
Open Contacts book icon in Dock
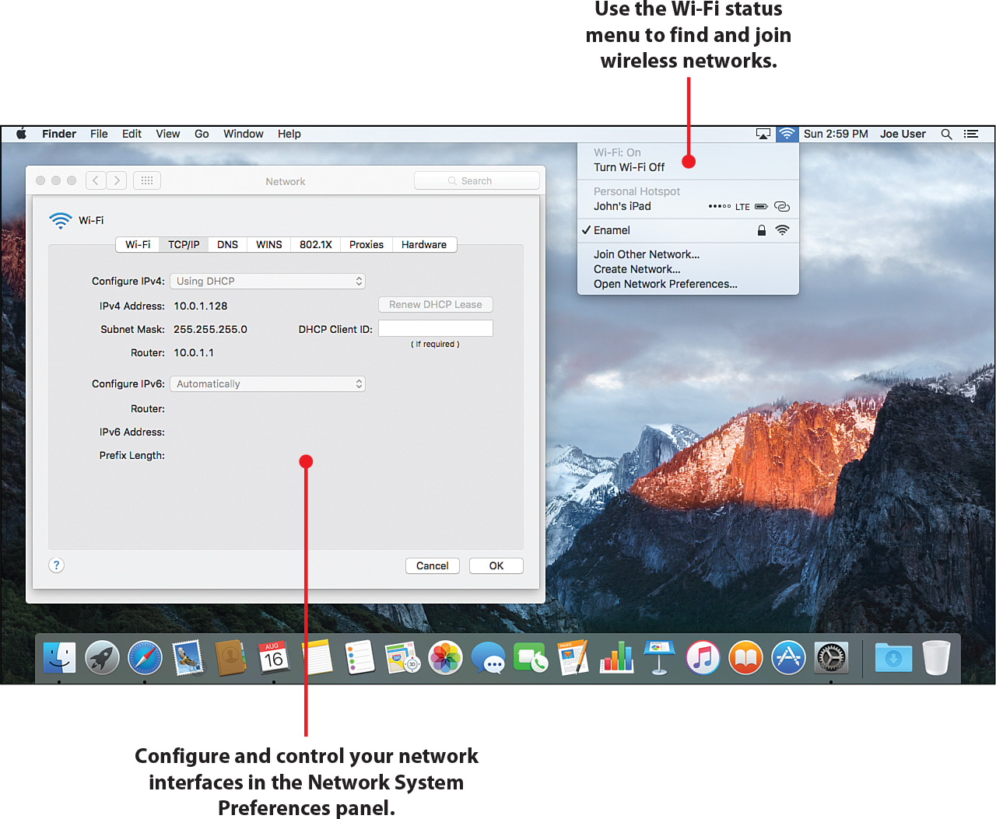(x=230, y=658)
